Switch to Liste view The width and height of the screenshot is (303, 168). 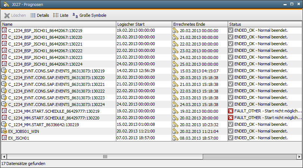(x=61, y=15)
